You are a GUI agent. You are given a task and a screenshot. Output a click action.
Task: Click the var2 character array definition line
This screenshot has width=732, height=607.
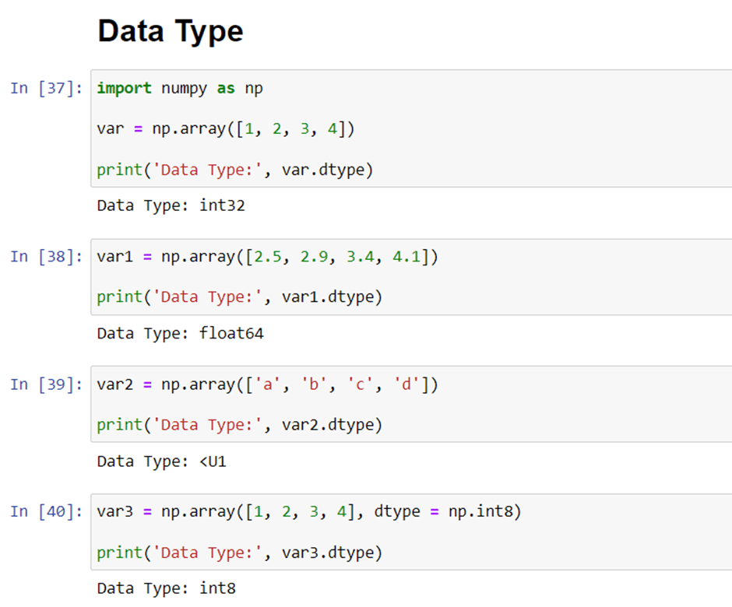(268, 384)
